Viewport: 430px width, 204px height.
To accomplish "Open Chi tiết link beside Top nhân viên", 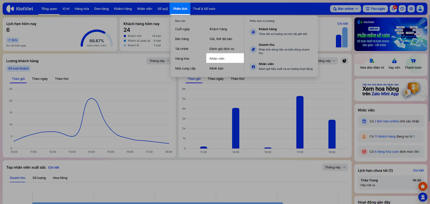I will (54, 167).
